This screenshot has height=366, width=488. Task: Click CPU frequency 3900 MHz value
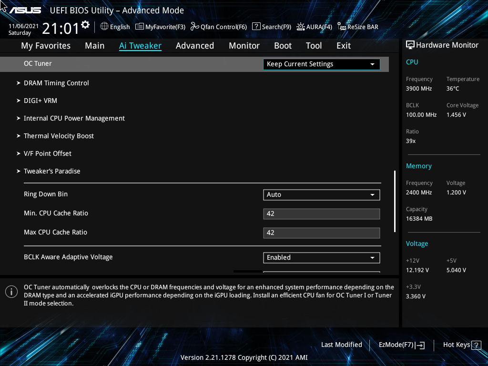[x=419, y=89]
